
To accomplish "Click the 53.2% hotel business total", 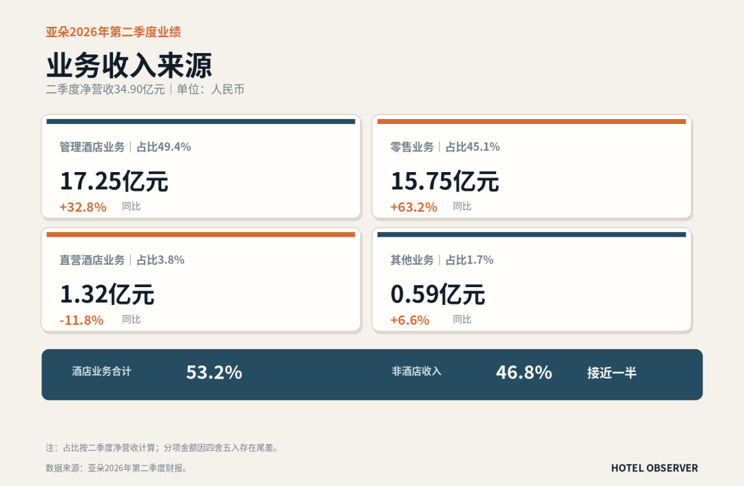I will tap(214, 372).
